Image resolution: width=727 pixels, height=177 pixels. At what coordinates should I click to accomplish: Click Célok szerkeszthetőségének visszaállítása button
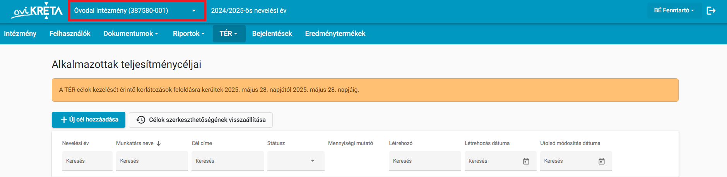click(x=201, y=120)
